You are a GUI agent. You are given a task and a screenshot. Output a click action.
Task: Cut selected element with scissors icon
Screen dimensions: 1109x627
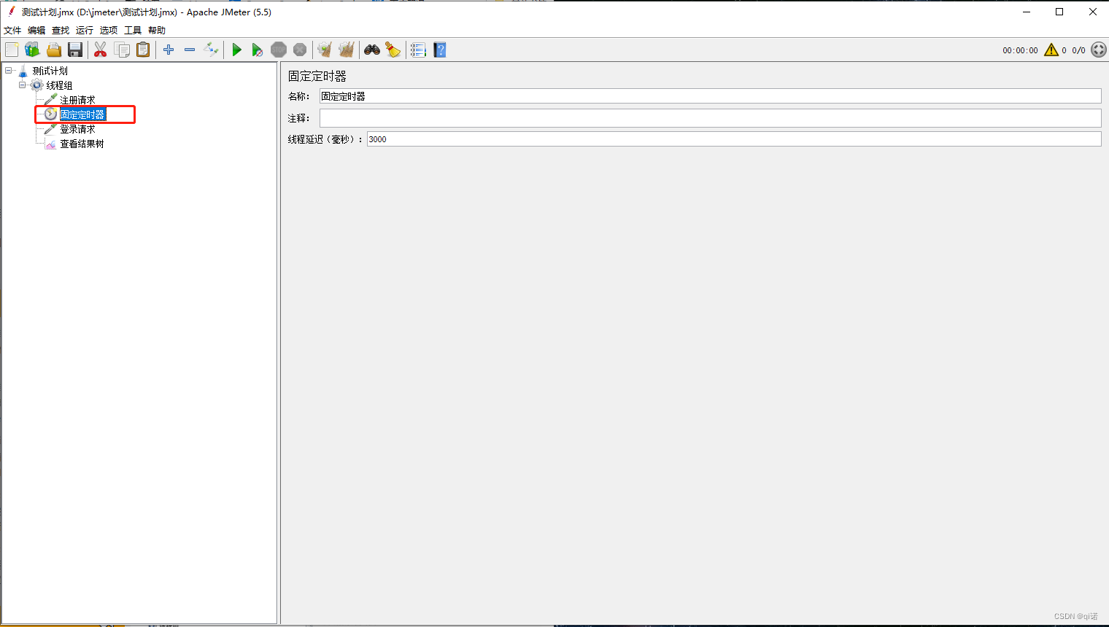tap(101, 50)
